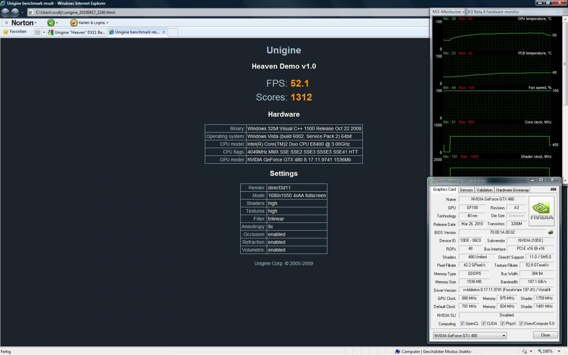Screen dimensions: 568x355
Task: Click the detach icon on Afterburner monitor title
Action: [x=565, y=12]
